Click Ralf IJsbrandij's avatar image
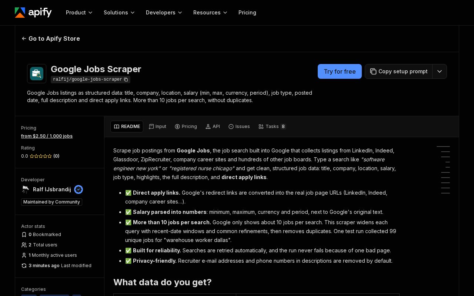474x296 pixels. 26,189
